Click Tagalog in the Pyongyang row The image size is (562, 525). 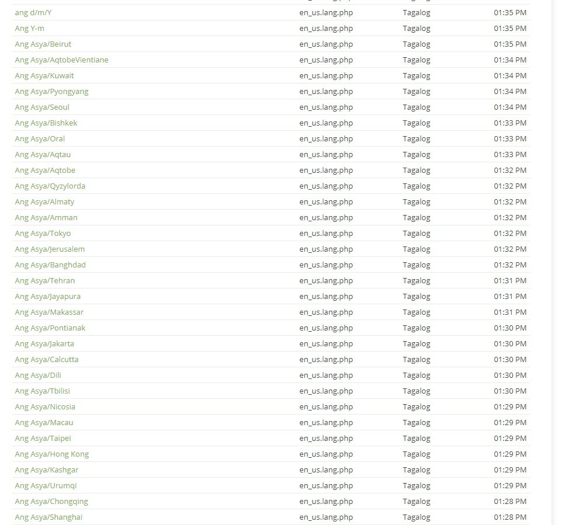[417, 91]
